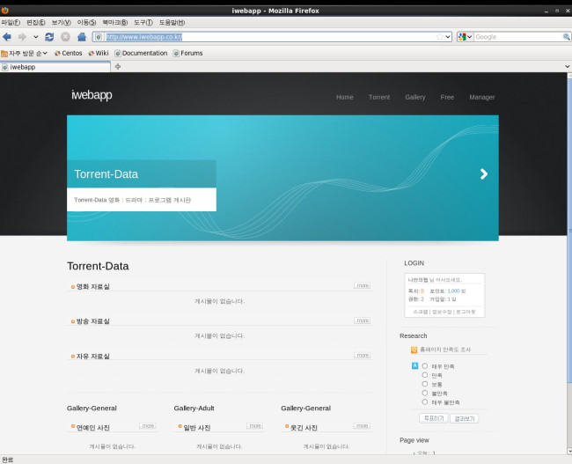Image resolution: width=572 pixels, height=464 pixels.
Task: Open the 도움말(H) menu
Action: pos(172,23)
